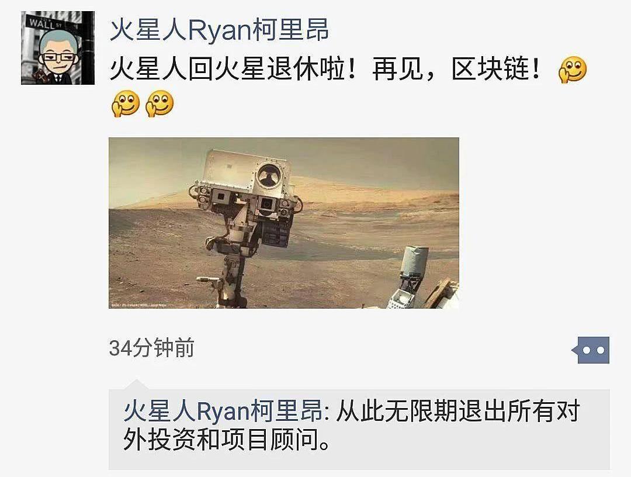Open the Mars rover photo

(x=284, y=223)
